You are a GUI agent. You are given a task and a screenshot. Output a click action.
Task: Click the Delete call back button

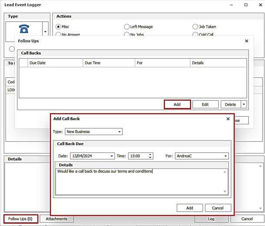231,105
